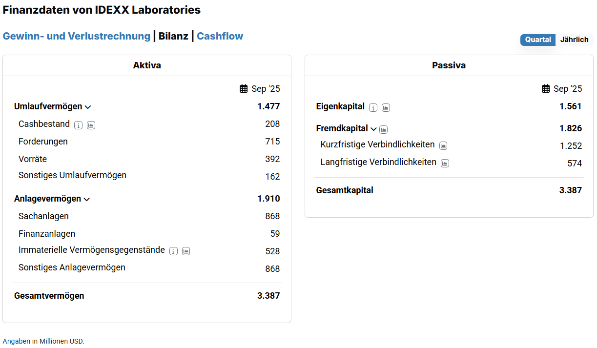The height and width of the screenshot is (348, 597).
Task: Click the calendar icon in Aktiva panel
Action: [244, 89]
